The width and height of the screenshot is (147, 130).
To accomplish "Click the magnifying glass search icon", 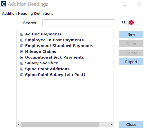I will [x=124, y=23].
